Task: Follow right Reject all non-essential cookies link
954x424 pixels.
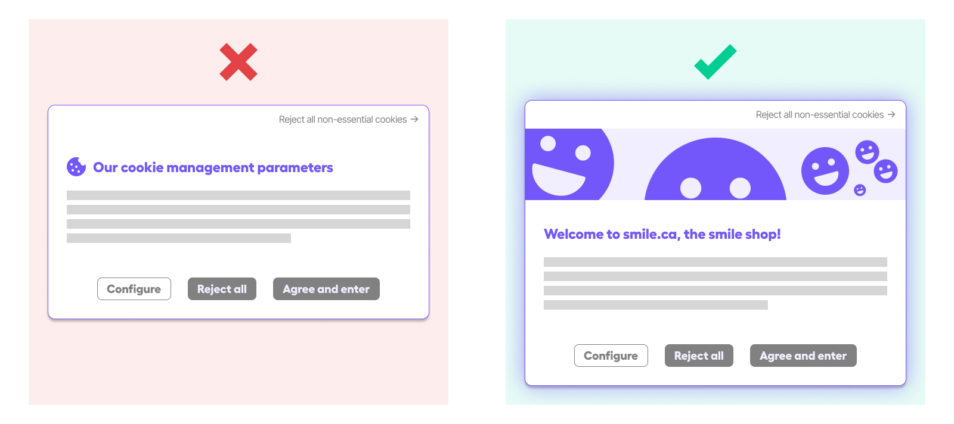Action: click(820, 114)
